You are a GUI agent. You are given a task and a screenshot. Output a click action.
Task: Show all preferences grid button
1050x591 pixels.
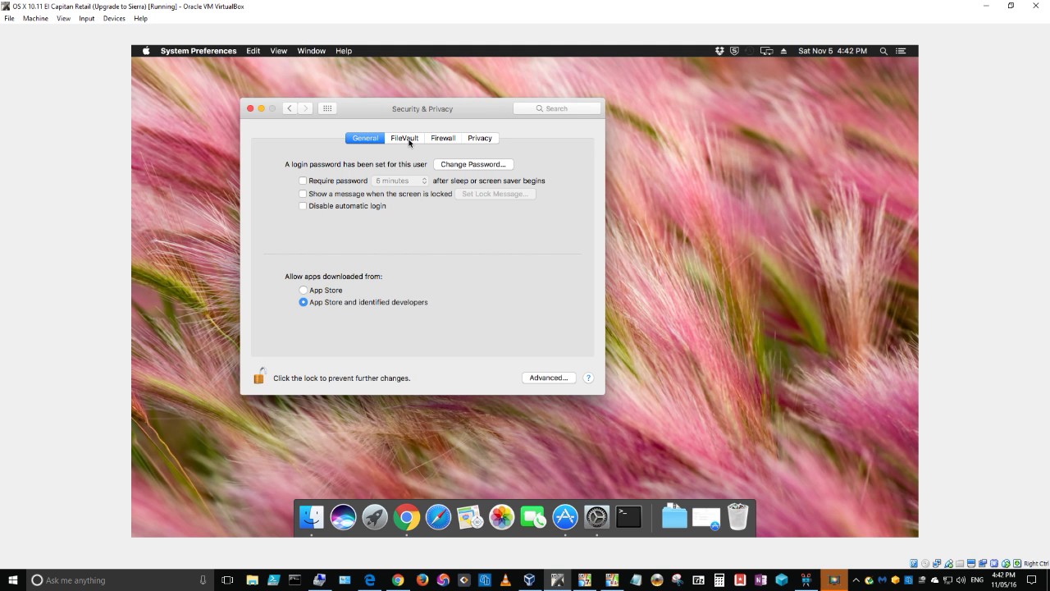point(327,108)
